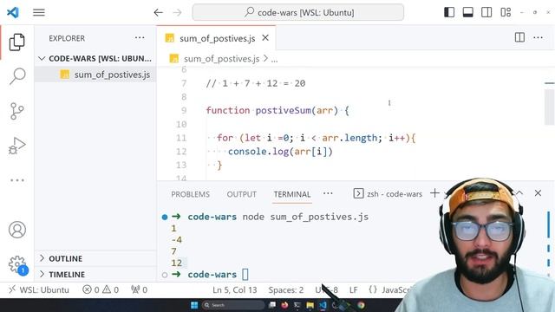Viewport: 555px width, 312px height.
Task: Click the VS Code taskbar icon
Action: (x=323, y=305)
